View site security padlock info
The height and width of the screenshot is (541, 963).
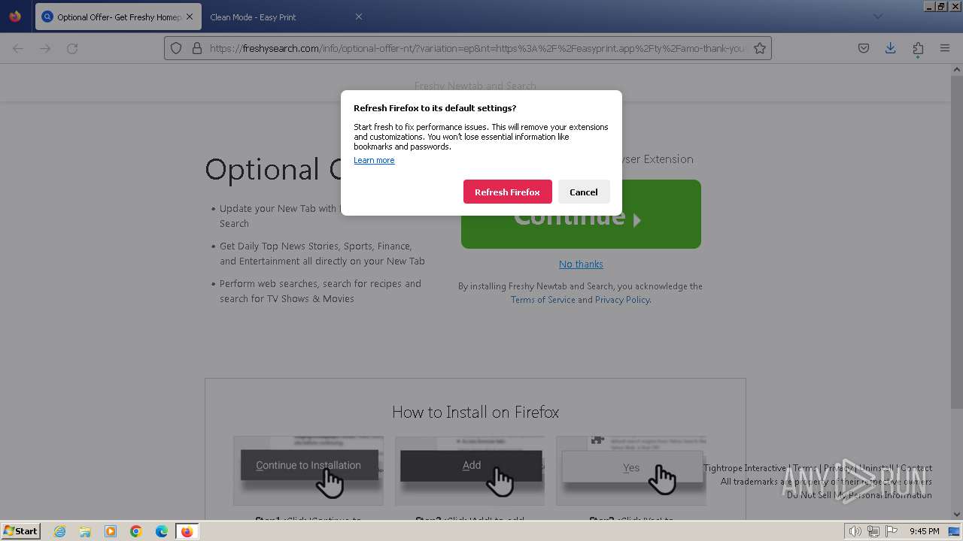point(196,48)
